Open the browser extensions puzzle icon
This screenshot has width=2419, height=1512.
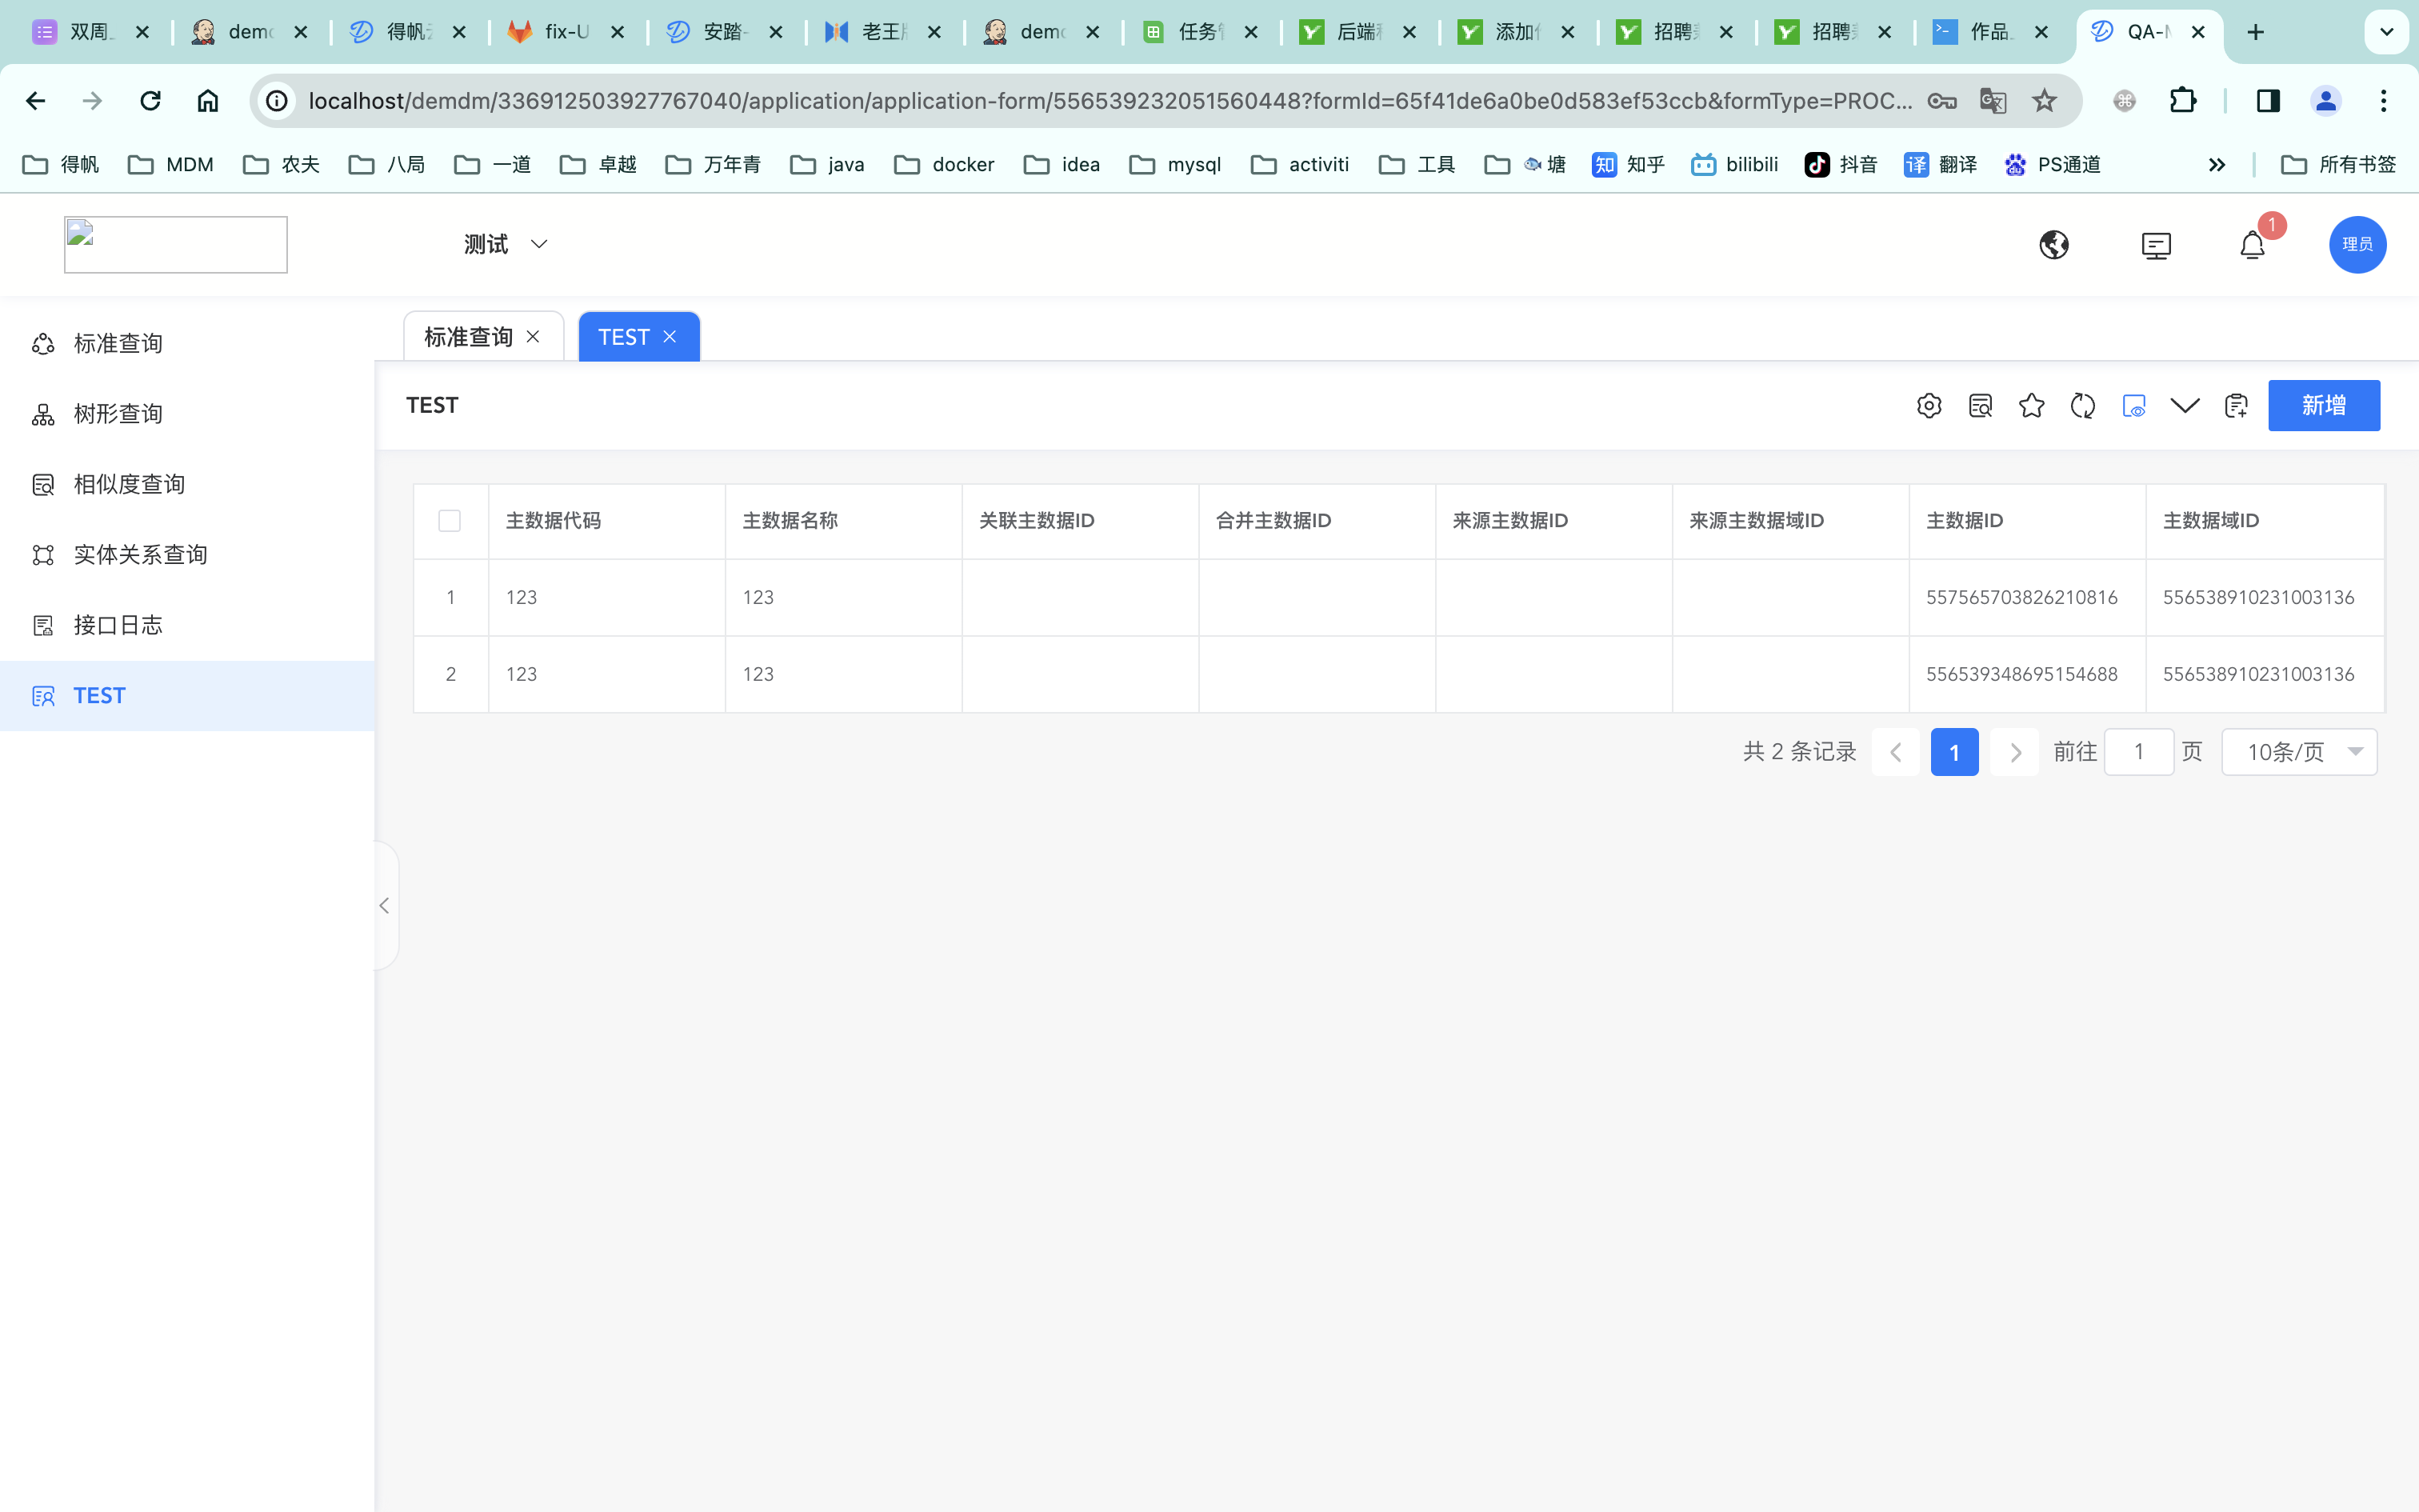pos(2183,101)
